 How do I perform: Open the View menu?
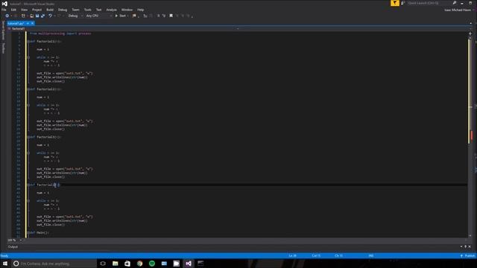pyautogui.click(x=24, y=10)
